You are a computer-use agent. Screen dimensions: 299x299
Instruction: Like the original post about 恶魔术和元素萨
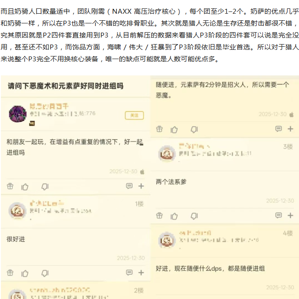point(25,187)
